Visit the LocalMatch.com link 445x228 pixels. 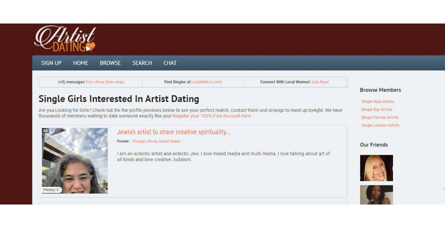pos(206,82)
